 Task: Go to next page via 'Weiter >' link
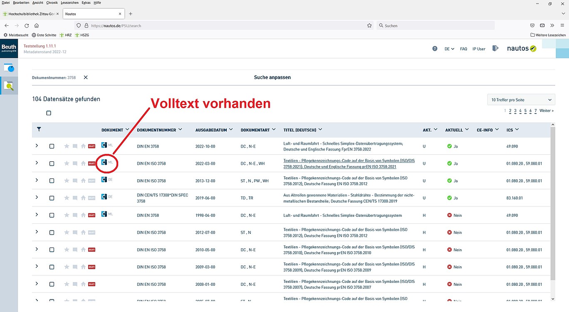pyautogui.click(x=546, y=111)
